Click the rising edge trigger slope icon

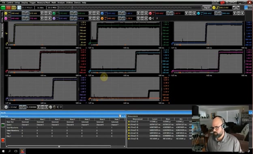point(217,8)
